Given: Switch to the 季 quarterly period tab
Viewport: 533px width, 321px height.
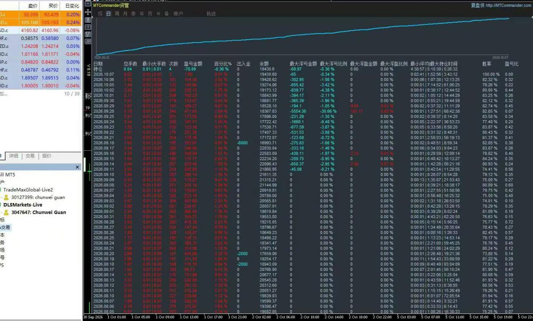Looking at the screenshot, I should 133,14.
